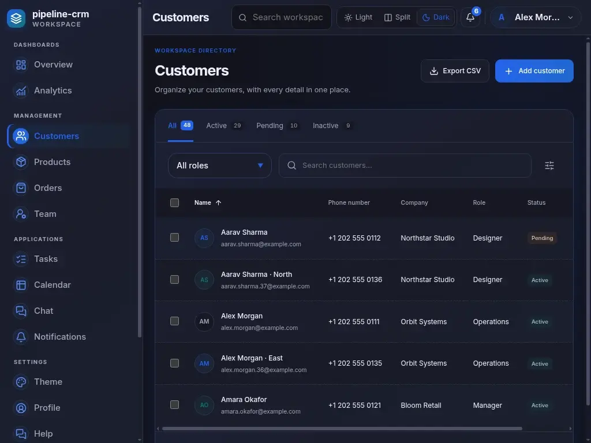Click the Status column header
This screenshot has width=591, height=443.
[x=536, y=202]
